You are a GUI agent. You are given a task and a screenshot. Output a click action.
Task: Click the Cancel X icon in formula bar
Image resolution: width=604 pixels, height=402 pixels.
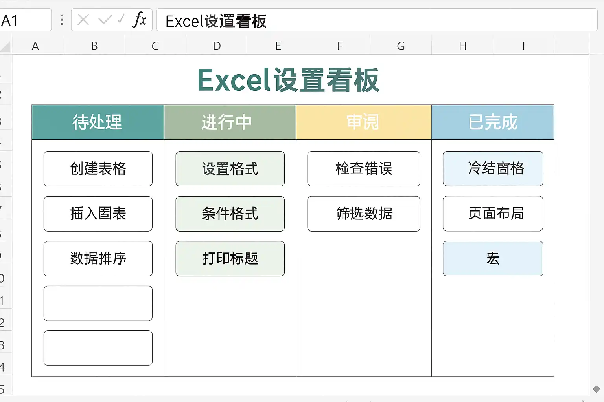pyautogui.click(x=83, y=20)
